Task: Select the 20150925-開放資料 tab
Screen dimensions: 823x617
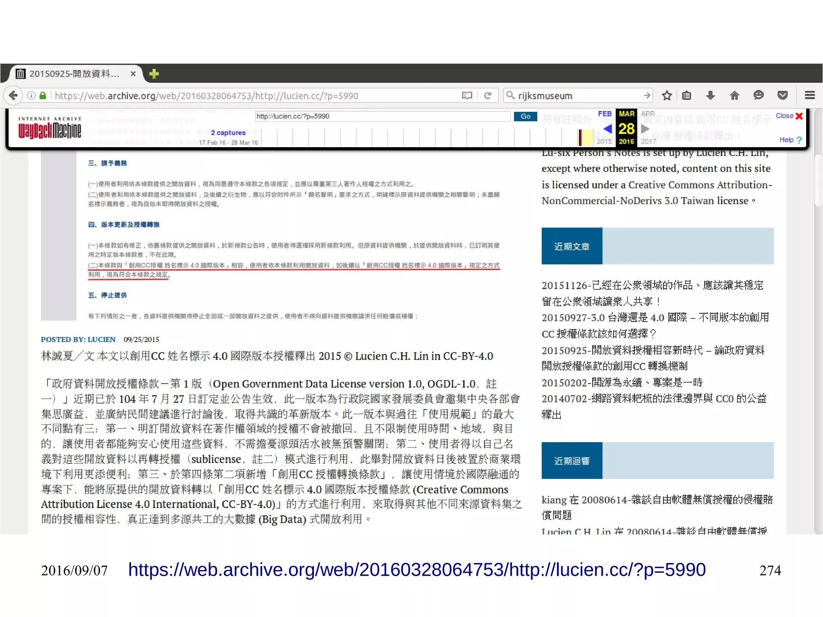Action: tap(74, 74)
